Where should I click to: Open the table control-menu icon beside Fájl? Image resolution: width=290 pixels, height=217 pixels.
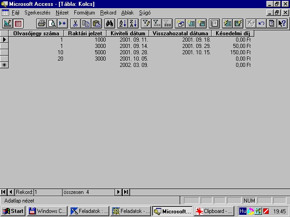pos(5,13)
